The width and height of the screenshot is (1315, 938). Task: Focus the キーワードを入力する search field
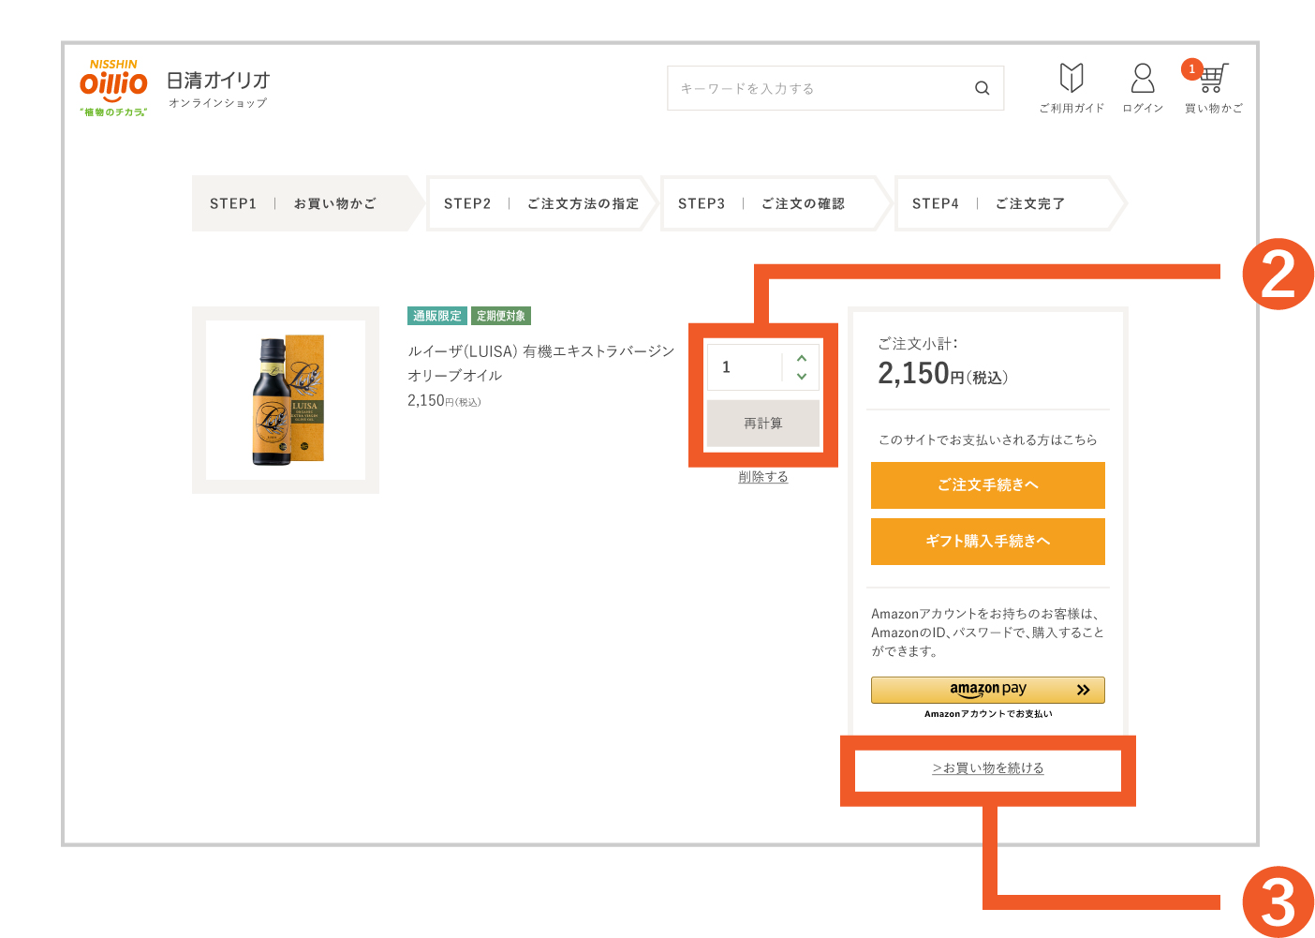[x=835, y=88]
